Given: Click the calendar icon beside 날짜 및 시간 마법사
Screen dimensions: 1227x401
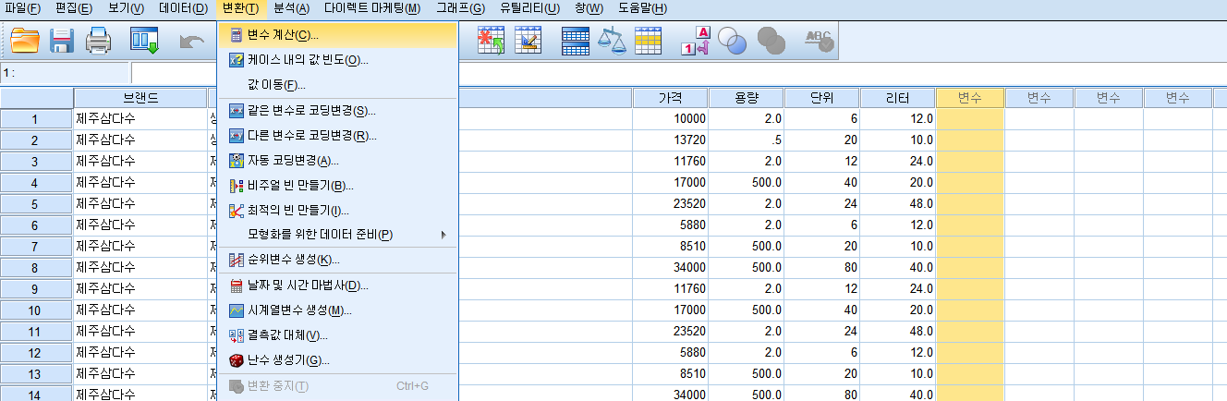Looking at the screenshot, I should tap(236, 286).
